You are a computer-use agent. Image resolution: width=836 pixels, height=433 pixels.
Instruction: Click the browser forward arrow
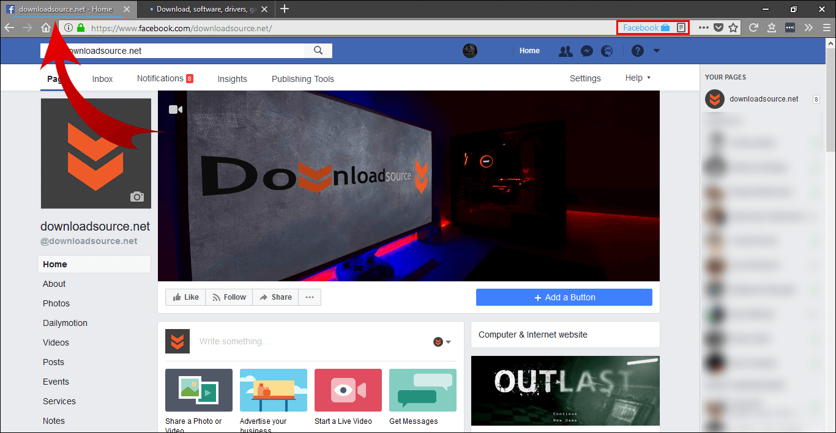pos(27,28)
